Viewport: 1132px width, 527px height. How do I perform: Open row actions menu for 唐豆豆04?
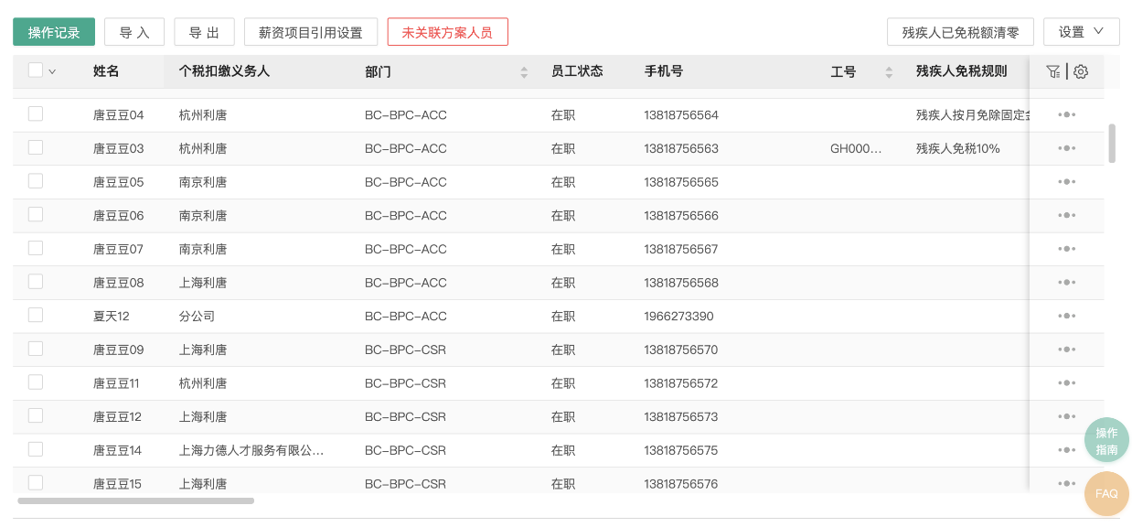(1066, 114)
